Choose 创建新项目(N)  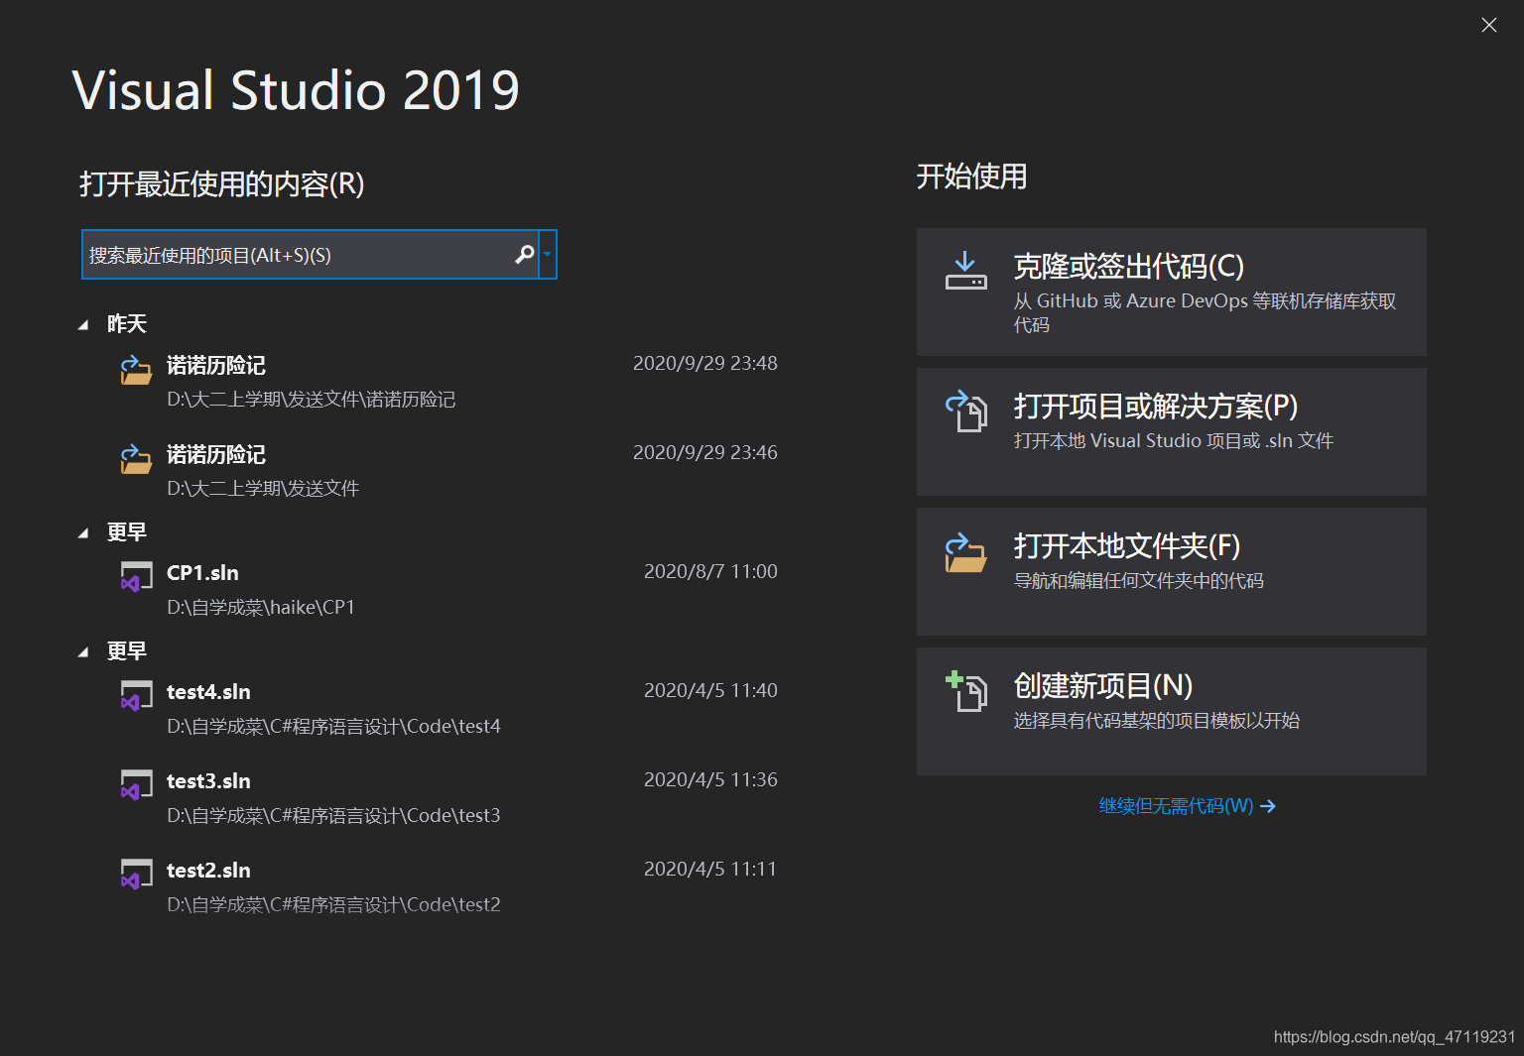tap(1172, 711)
